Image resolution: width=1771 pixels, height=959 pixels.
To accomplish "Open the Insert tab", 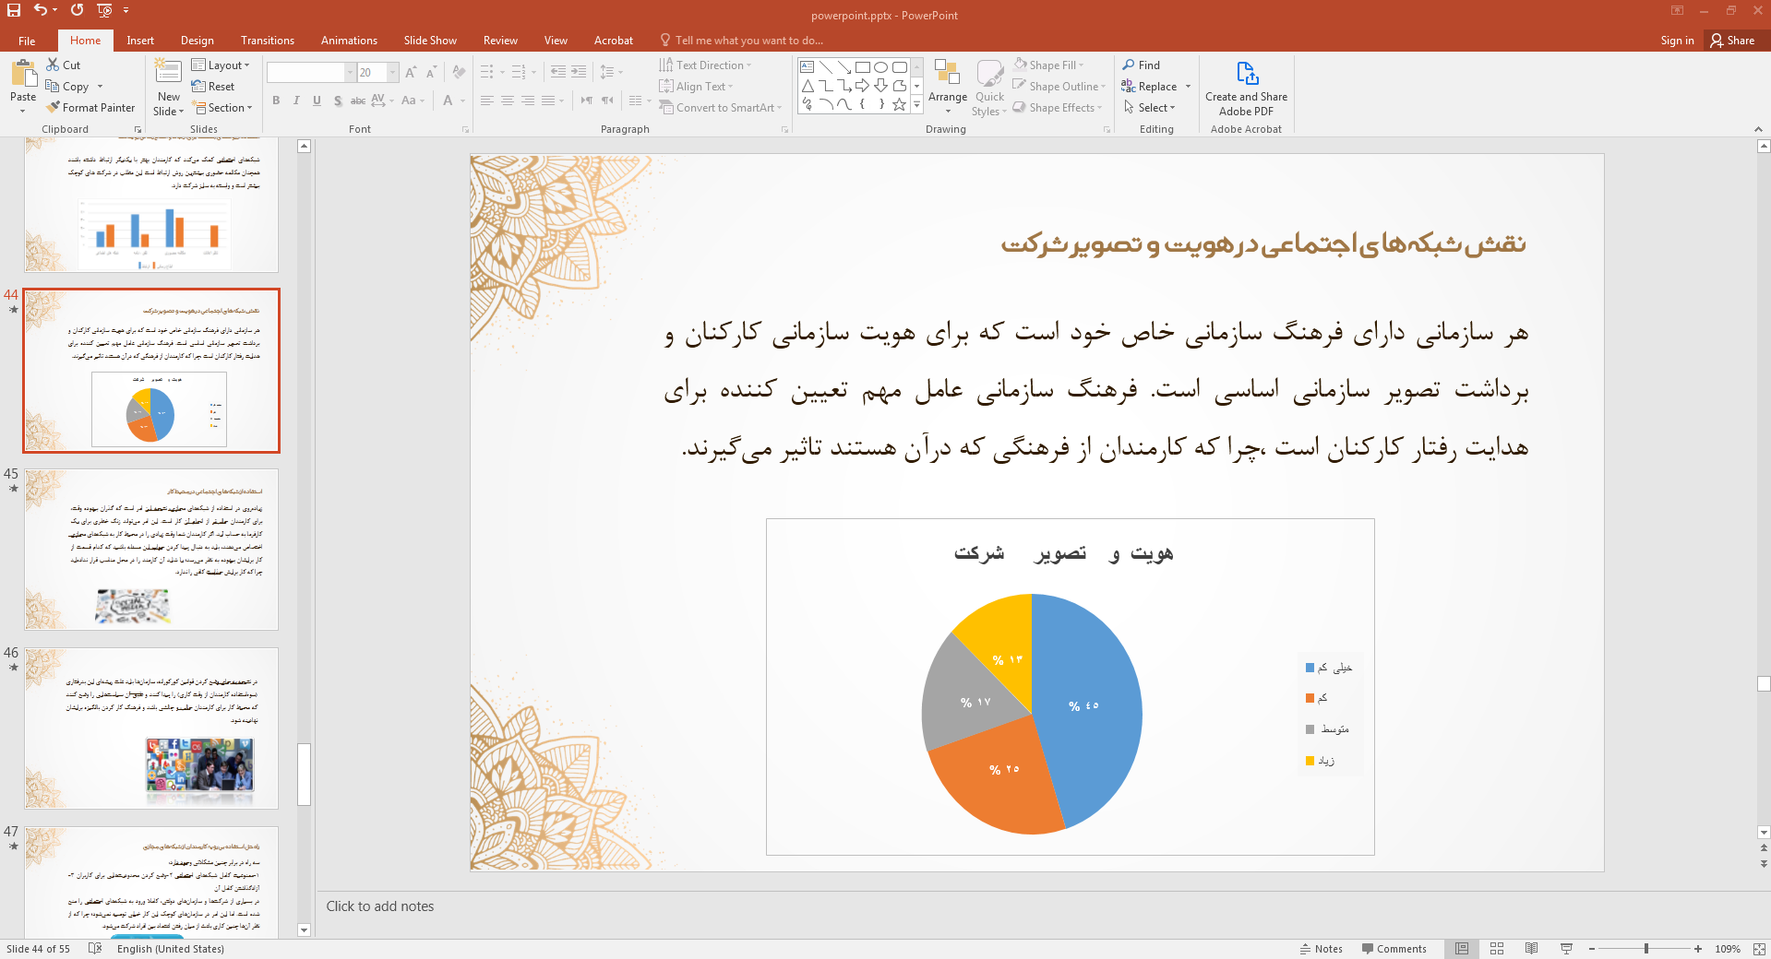I will [140, 41].
